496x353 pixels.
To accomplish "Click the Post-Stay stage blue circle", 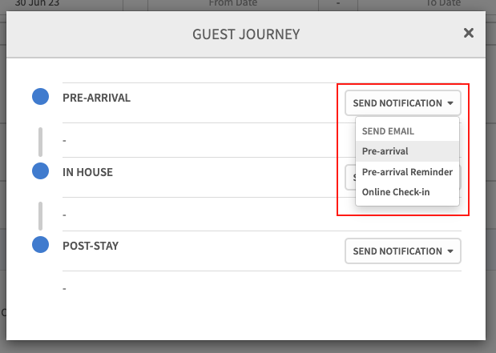I will [40, 245].
